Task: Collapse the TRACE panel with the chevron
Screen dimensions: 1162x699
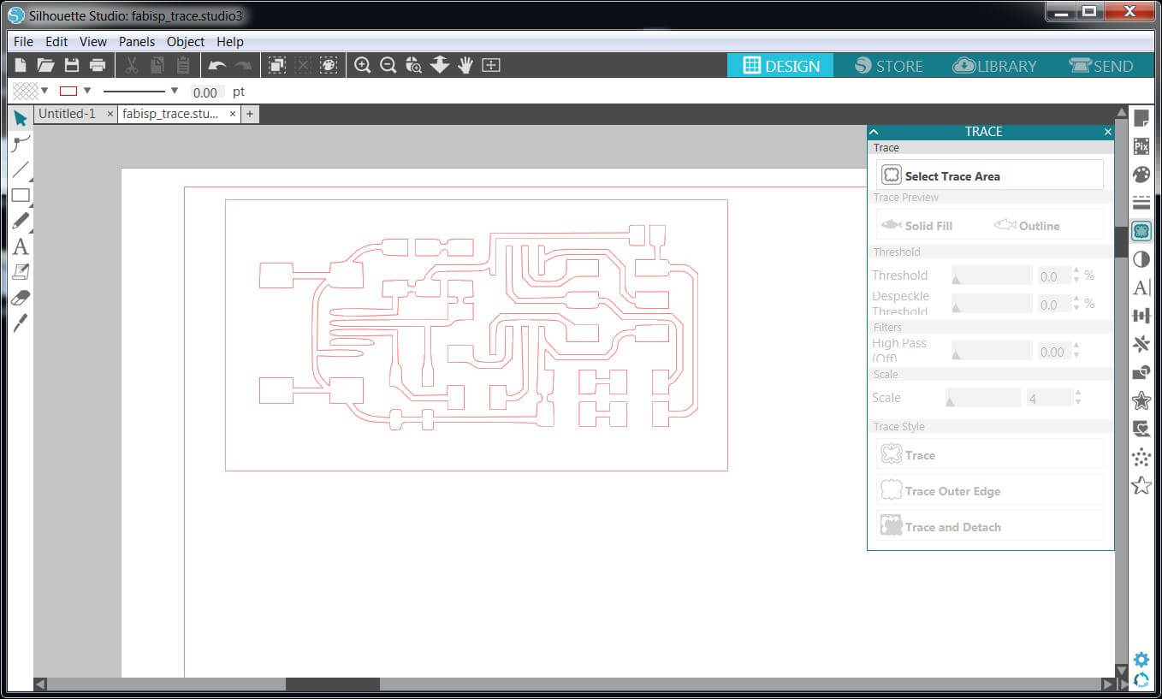Action: click(x=874, y=132)
